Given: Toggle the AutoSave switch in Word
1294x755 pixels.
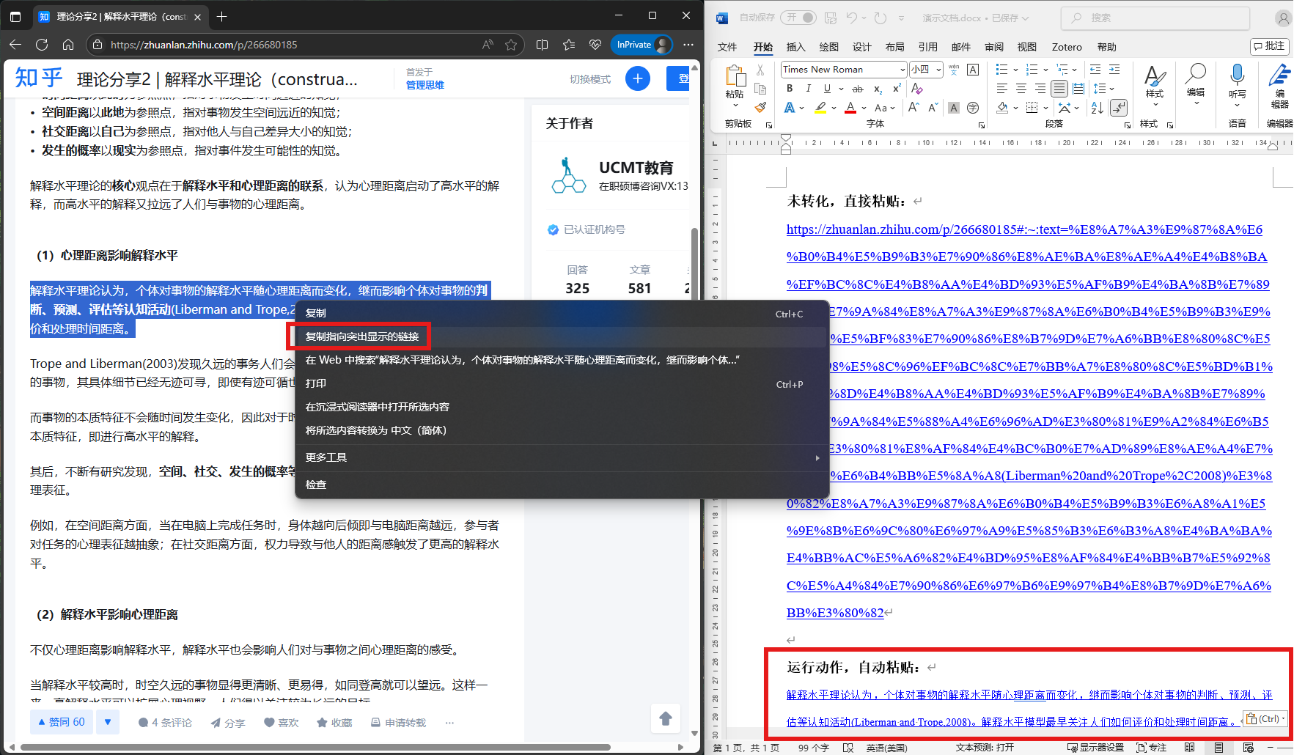Looking at the screenshot, I should [798, 18].
